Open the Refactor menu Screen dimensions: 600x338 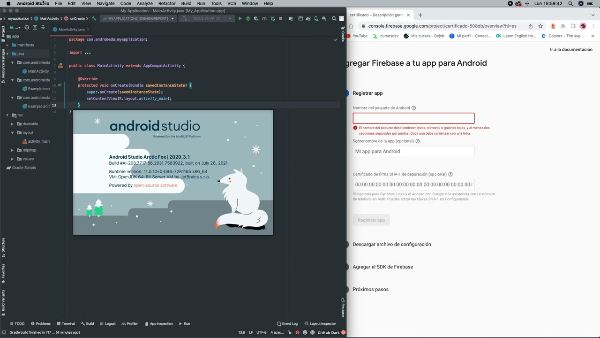point(167,3)
